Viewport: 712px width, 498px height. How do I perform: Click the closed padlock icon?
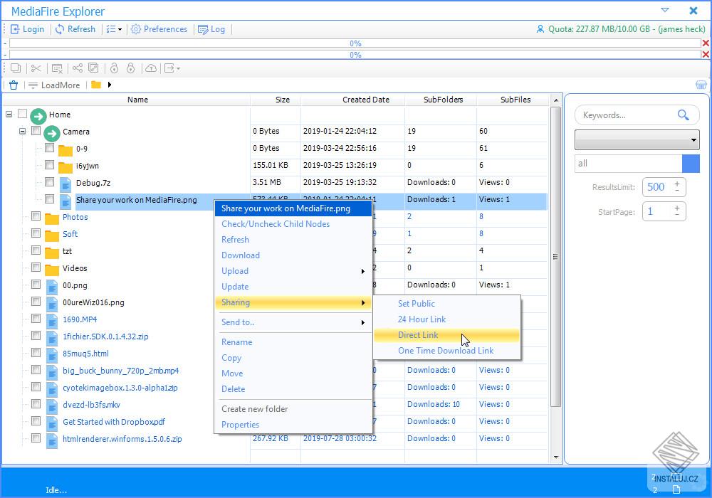pyautogui.click(x=131, y=68)
